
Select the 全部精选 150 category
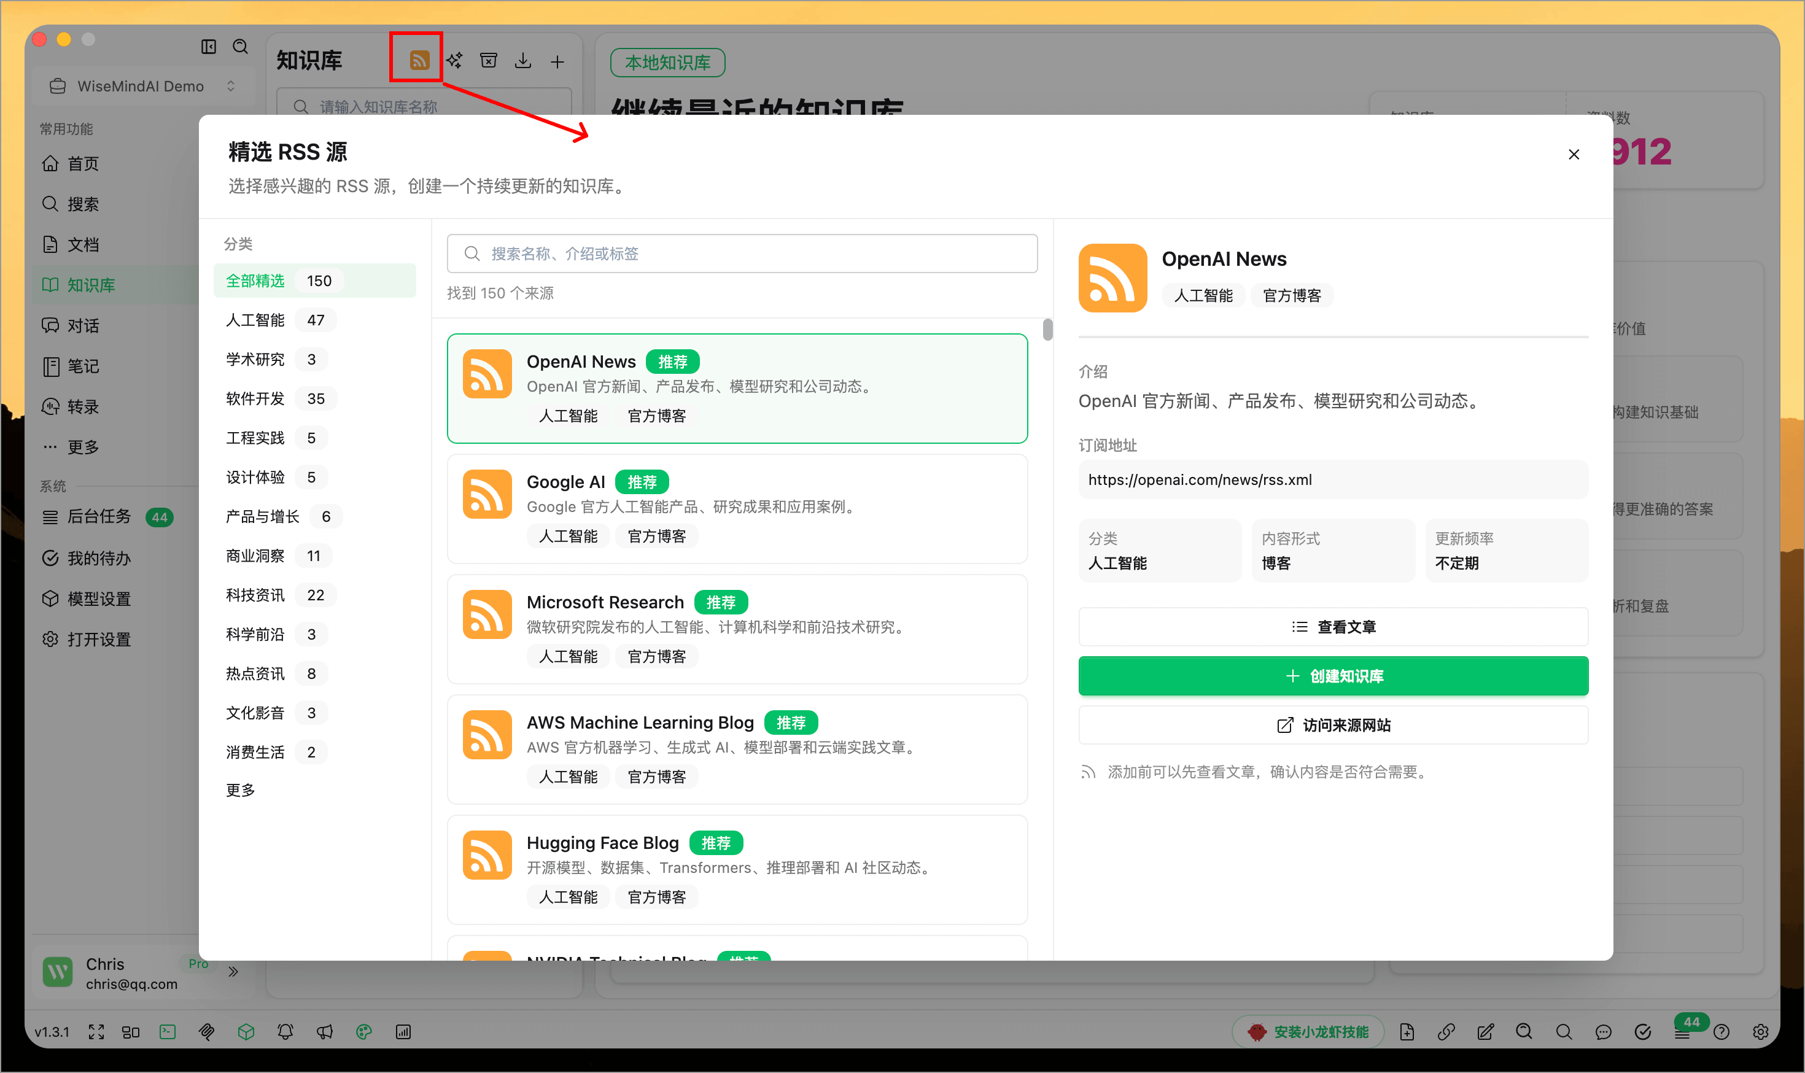coord(314,281)
